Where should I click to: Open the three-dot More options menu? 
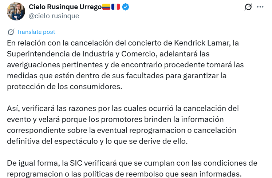coord(260,7)
